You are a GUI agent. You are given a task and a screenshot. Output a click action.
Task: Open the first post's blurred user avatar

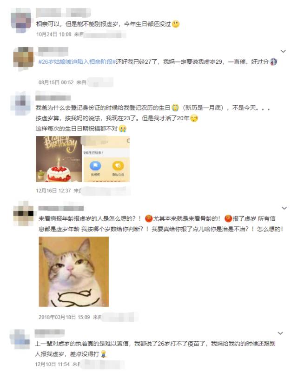(x=21, y=20)
